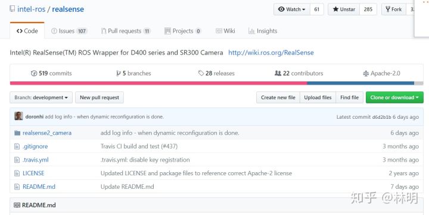
Task: Switch to the Issues tab
Action: pyautogui.click(x=69, y=31)
